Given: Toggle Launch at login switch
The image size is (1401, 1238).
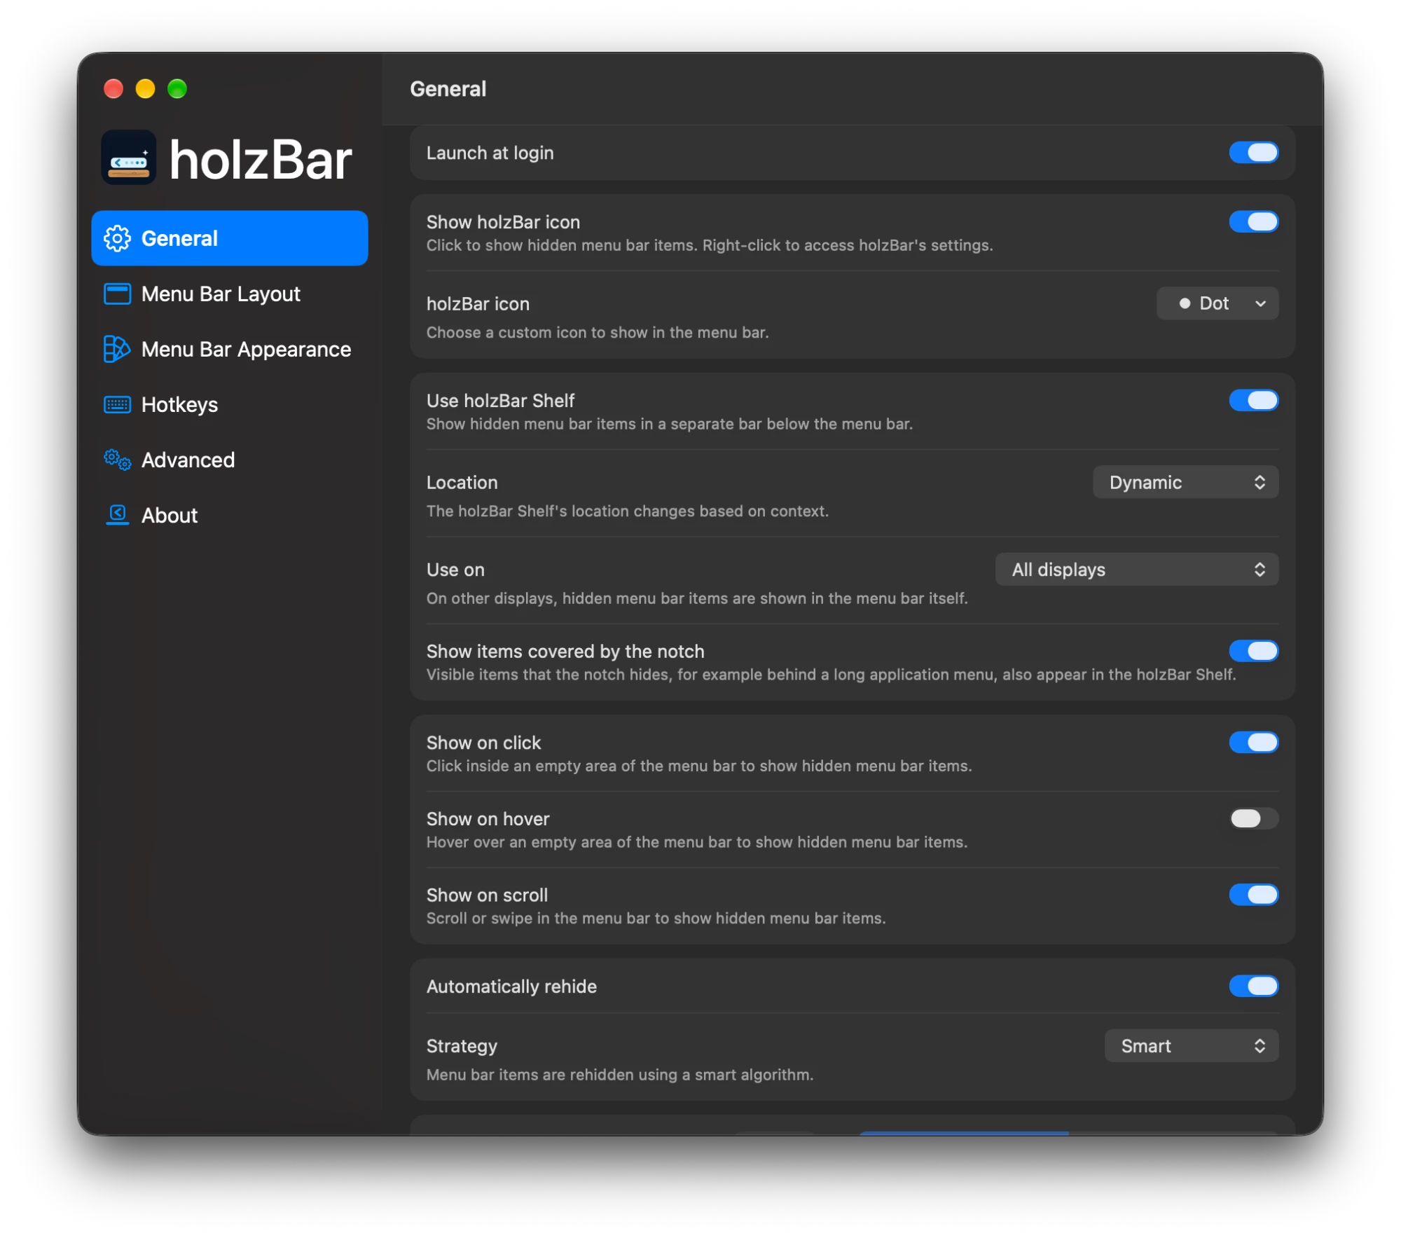Looking at the screenshot, I should tap(1253, 153).
